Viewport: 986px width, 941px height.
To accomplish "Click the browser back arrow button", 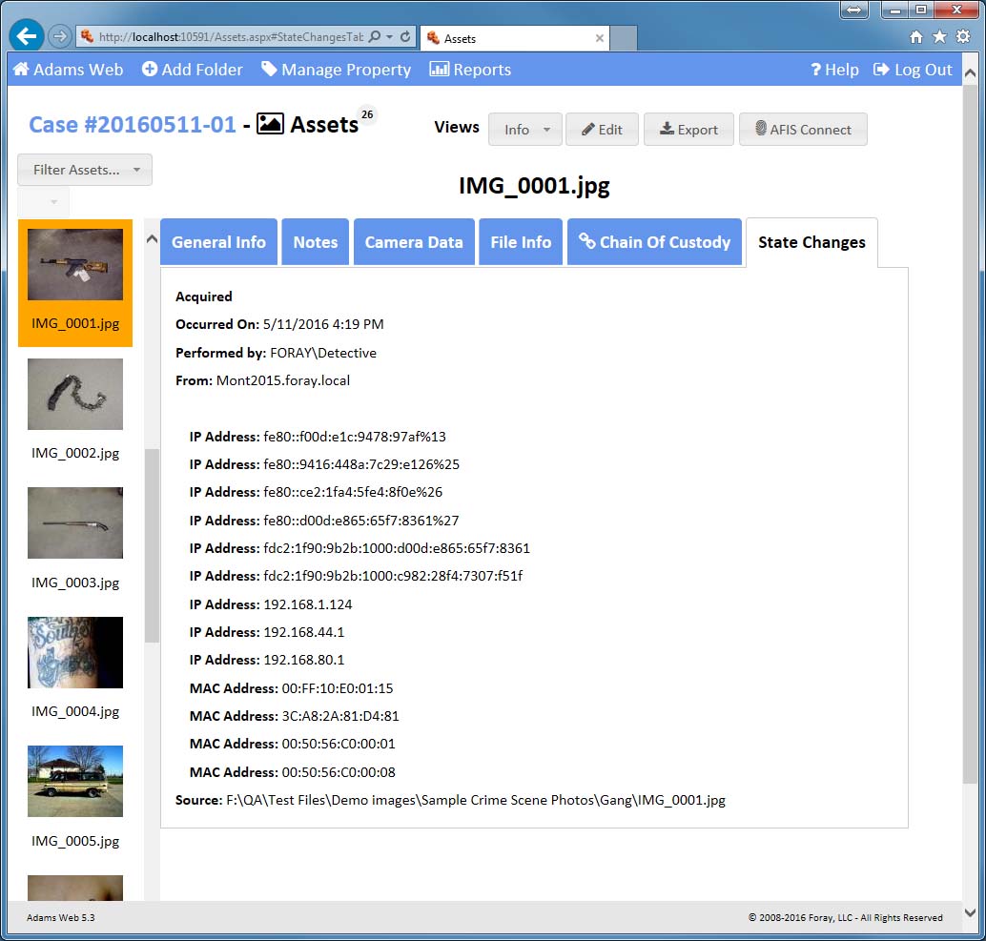I will 27,36.
